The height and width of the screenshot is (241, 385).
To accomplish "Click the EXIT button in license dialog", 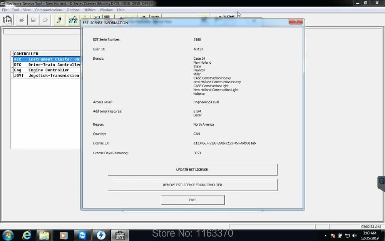I will pos(193,200).
